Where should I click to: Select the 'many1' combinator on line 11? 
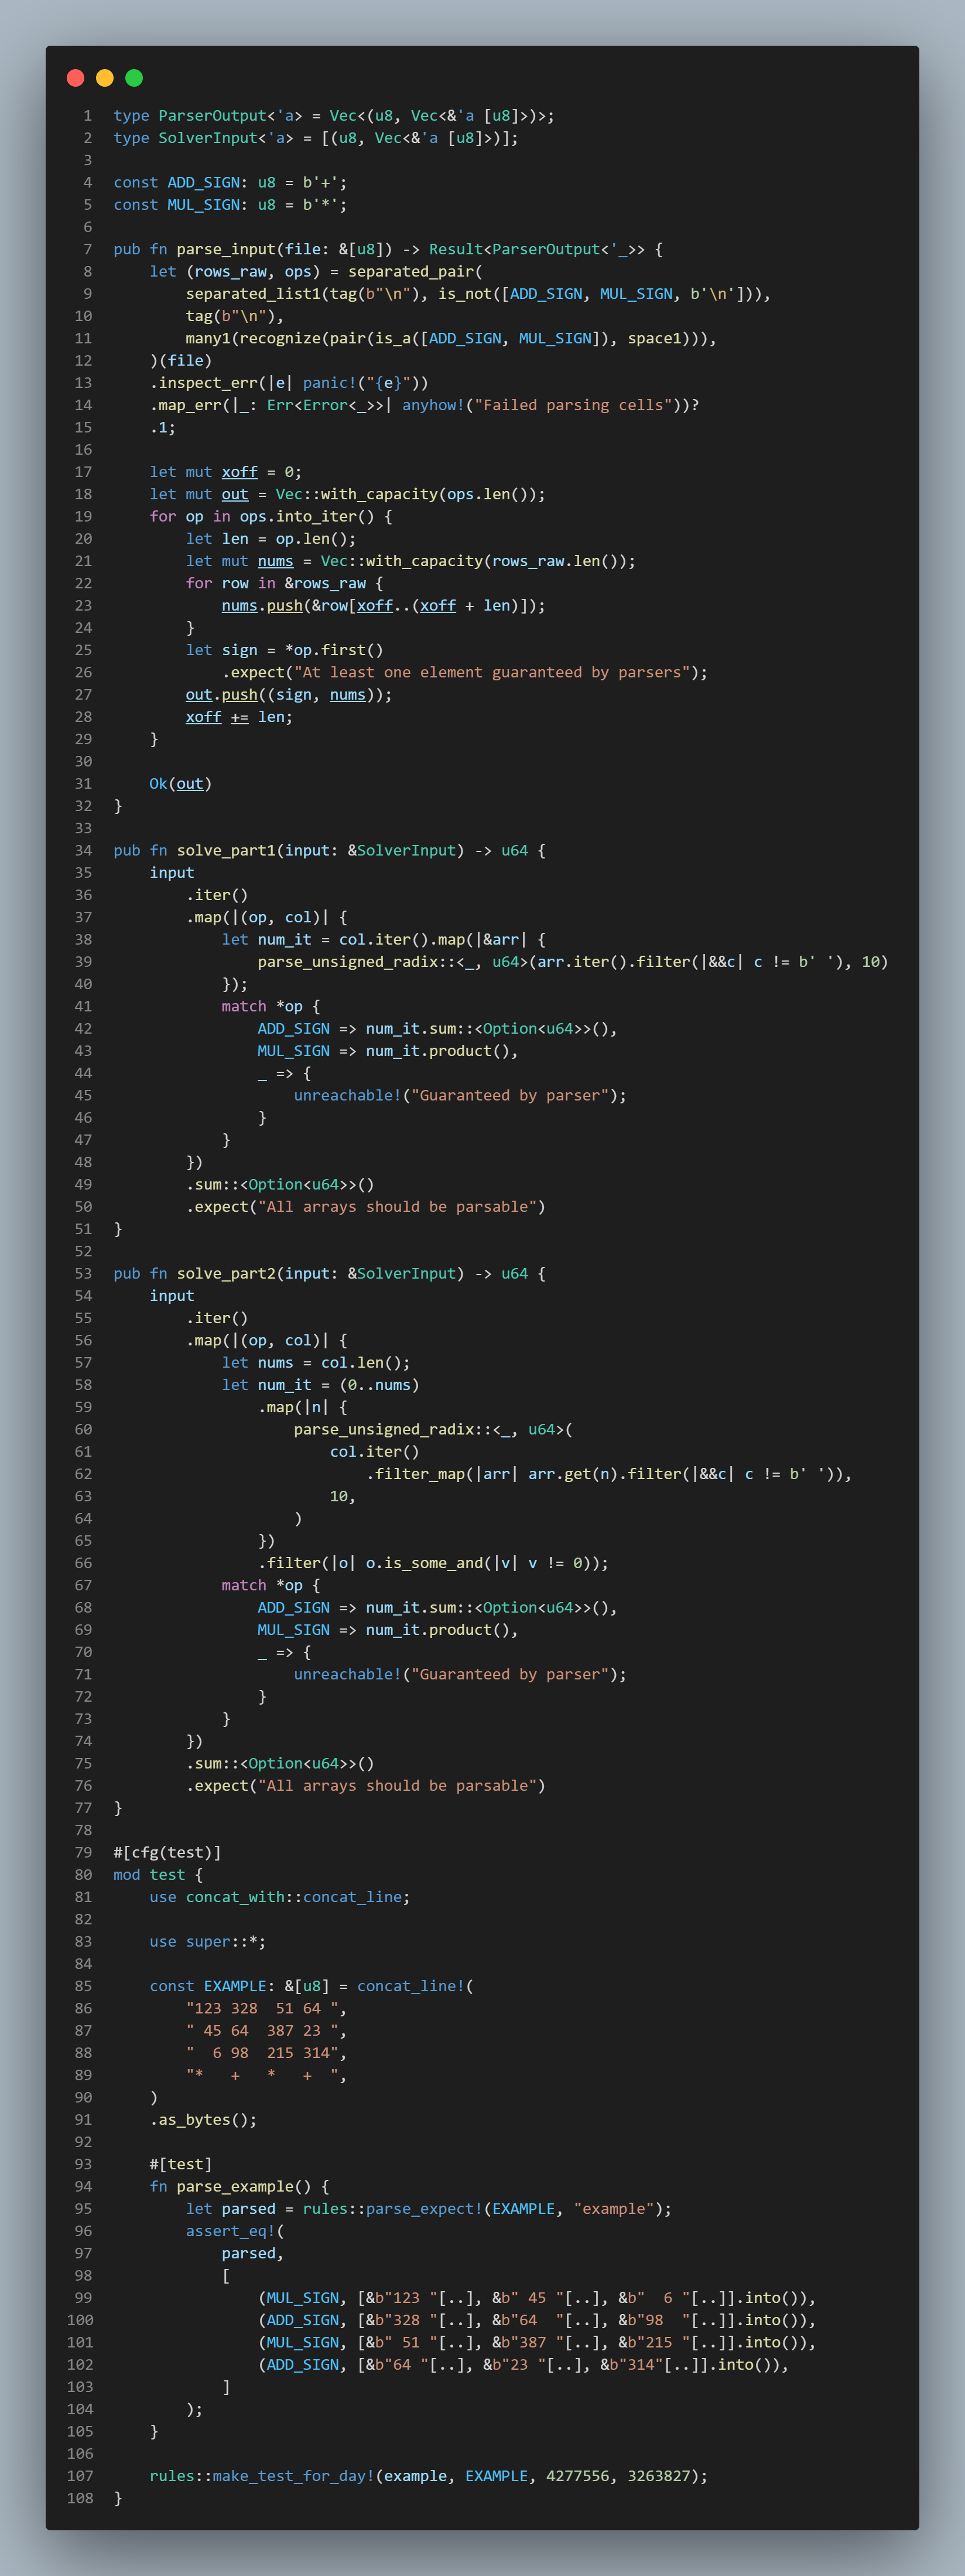pos(208,338)
